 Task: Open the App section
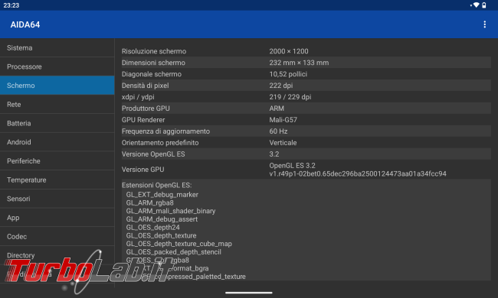point(57,218)
